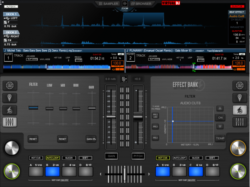The image size is (250, 187).
Task: Open the right deck's 32-pad view icon
Action: pos(240,85)
